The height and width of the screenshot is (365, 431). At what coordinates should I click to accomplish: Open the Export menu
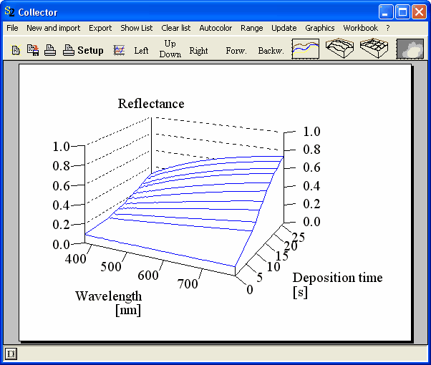100,28
